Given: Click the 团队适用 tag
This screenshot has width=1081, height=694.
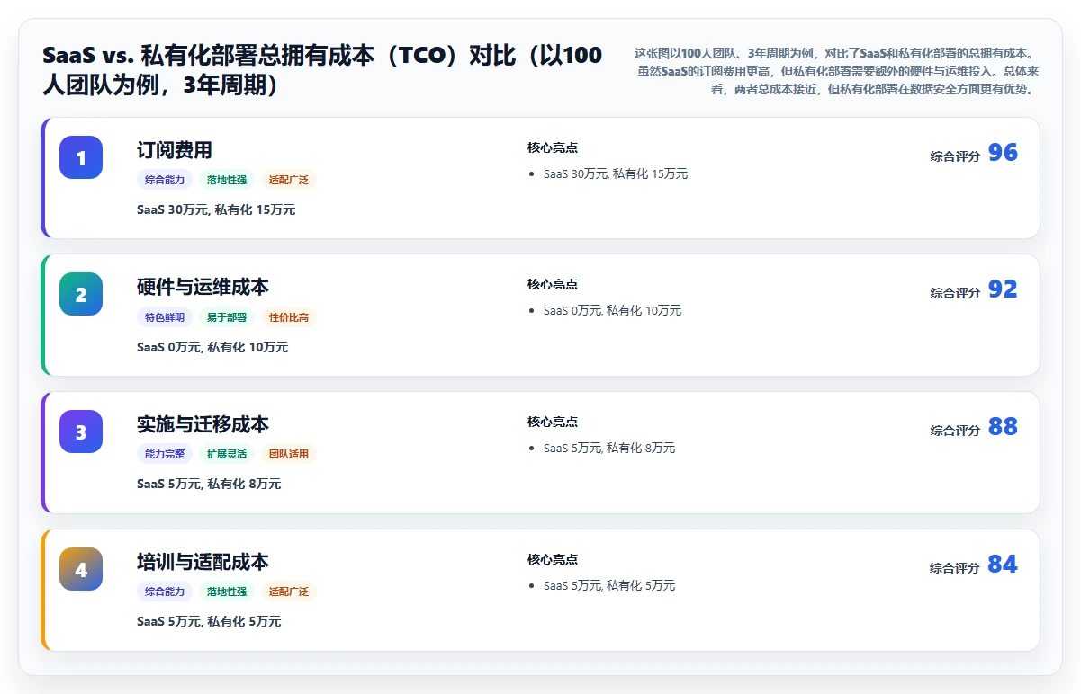Looking at the screenshot, I should point(289,454).
